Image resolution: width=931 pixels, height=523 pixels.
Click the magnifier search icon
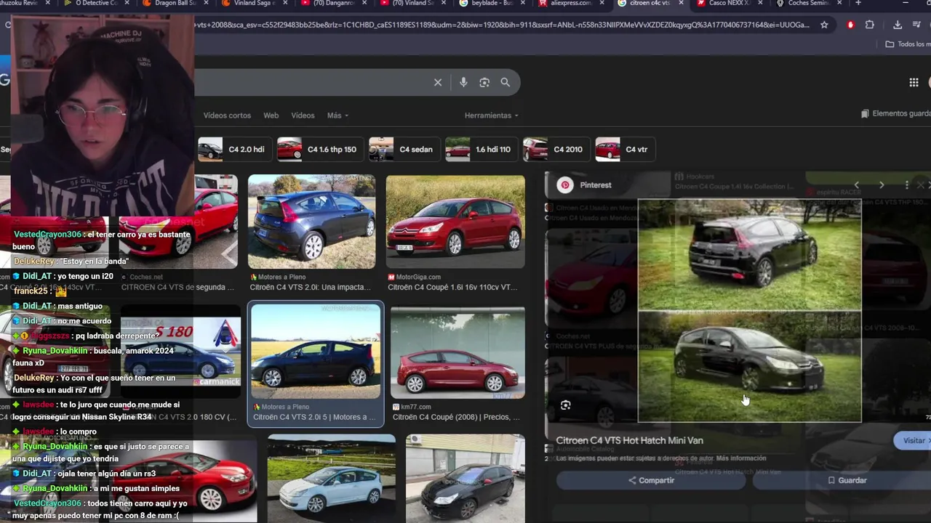506,83
